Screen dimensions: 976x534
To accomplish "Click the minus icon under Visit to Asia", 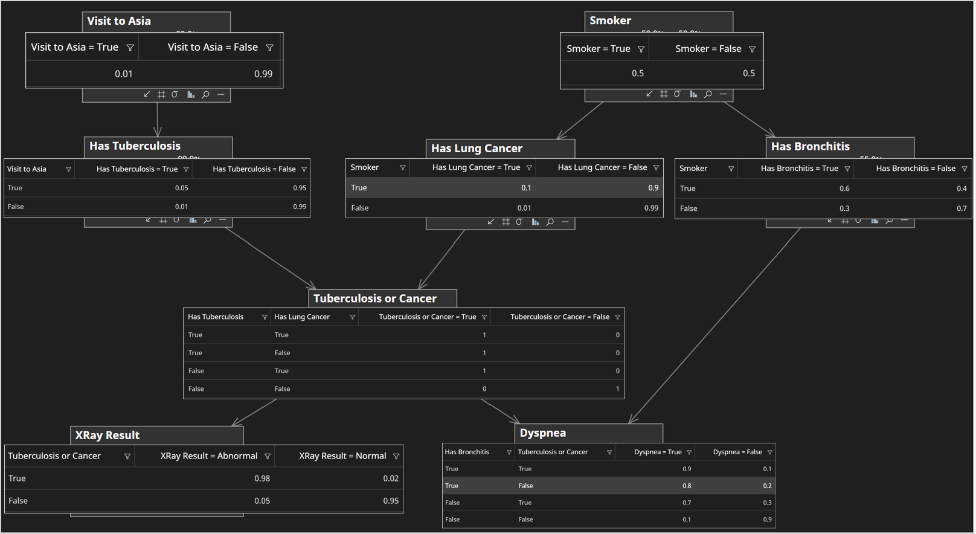I will pyautogui.click(x=221, y=95).
